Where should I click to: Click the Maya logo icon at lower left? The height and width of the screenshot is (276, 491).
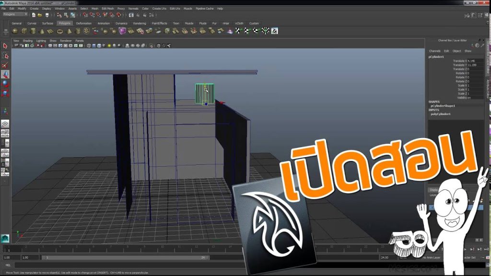click(x=5, y=239)
